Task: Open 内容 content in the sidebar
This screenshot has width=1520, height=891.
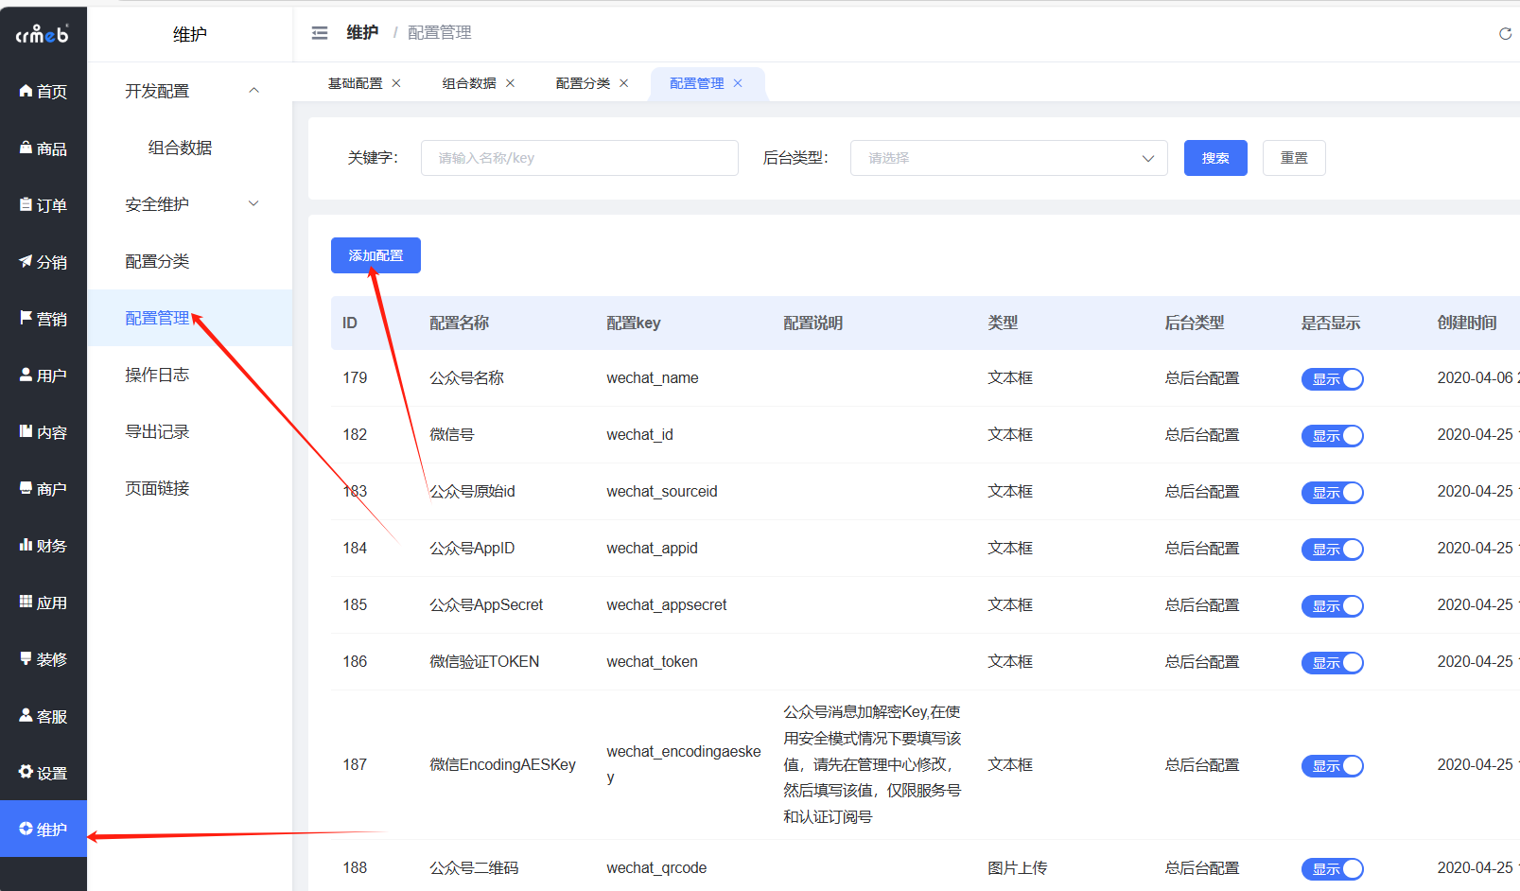Action: point(44,432)
